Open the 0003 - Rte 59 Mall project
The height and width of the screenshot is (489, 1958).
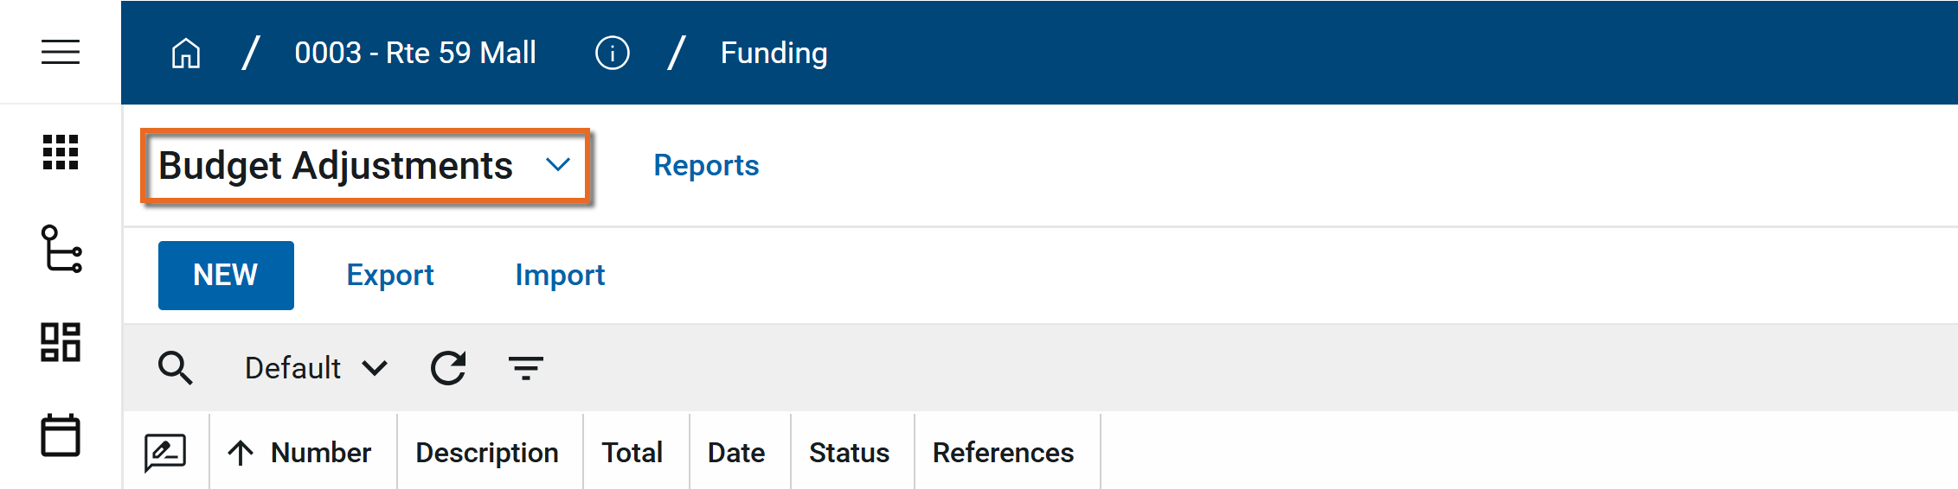(x=415, y=54)
